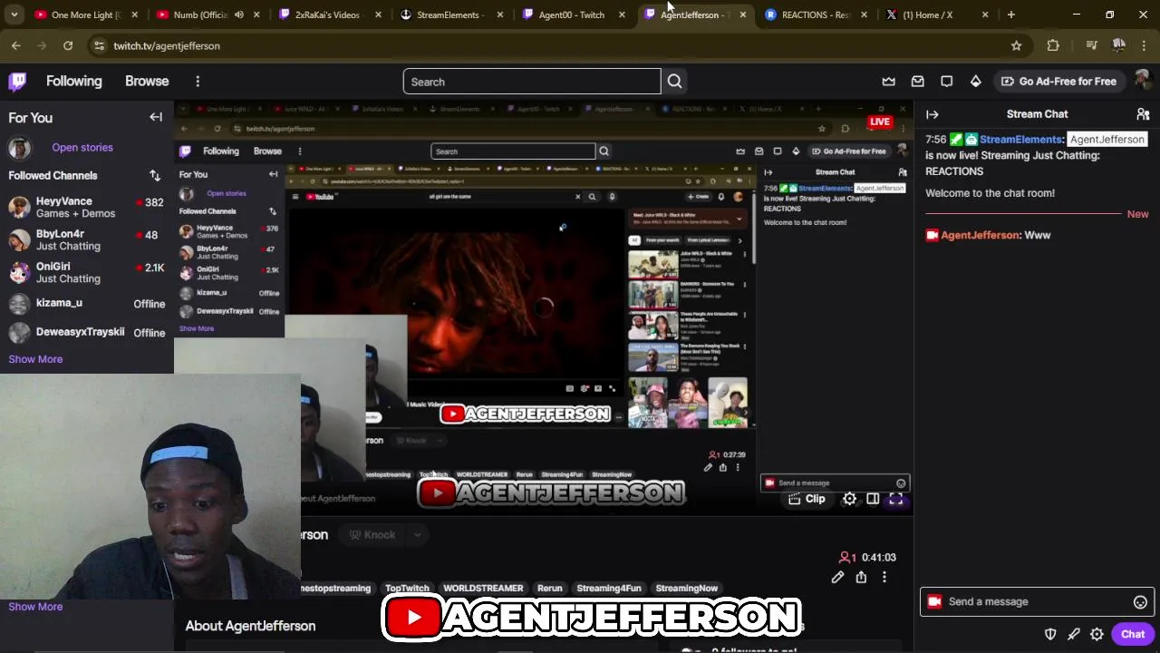The height and width of the screenshot is (653, 1160).
Task: Bookmark this page with star icon
Action: pos(1016,45)
